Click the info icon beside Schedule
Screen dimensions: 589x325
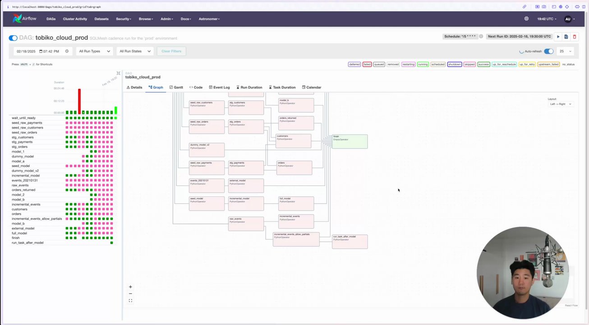481,36
